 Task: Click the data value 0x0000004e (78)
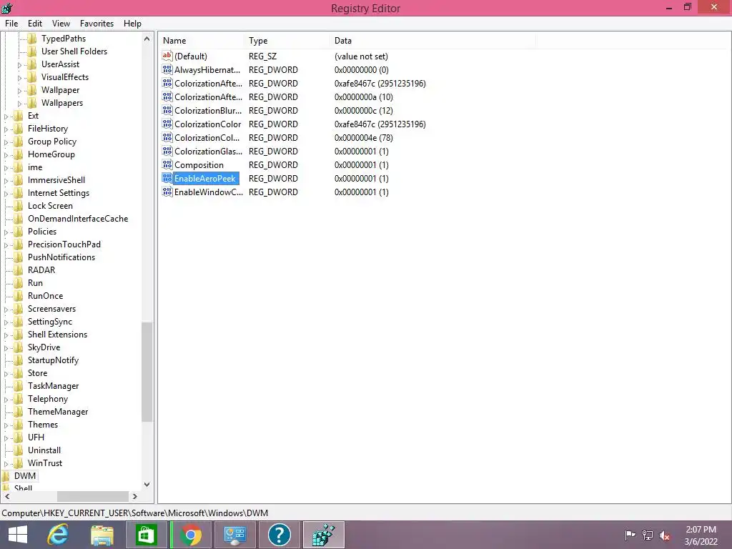(x=363, y=138)
